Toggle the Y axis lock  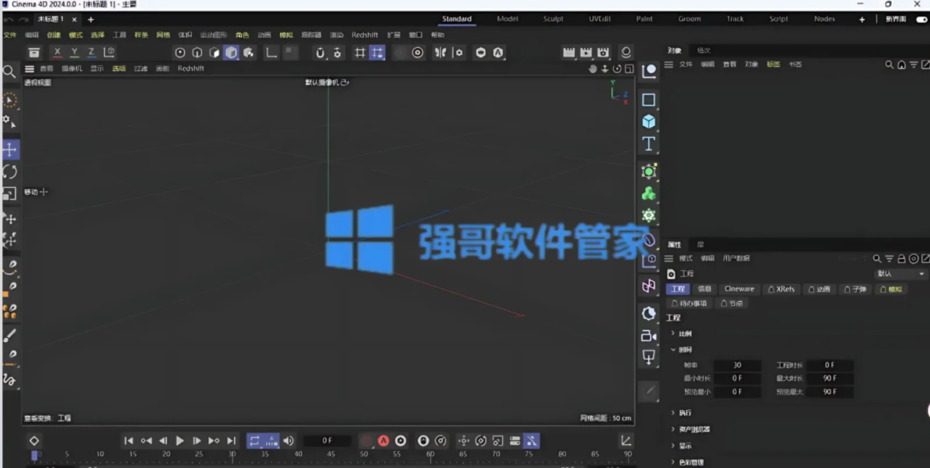[x=74, y=52]
